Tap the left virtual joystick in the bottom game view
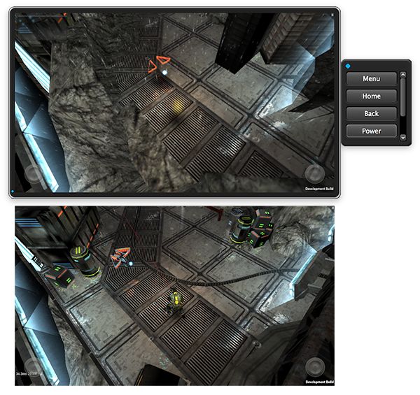 34,367
